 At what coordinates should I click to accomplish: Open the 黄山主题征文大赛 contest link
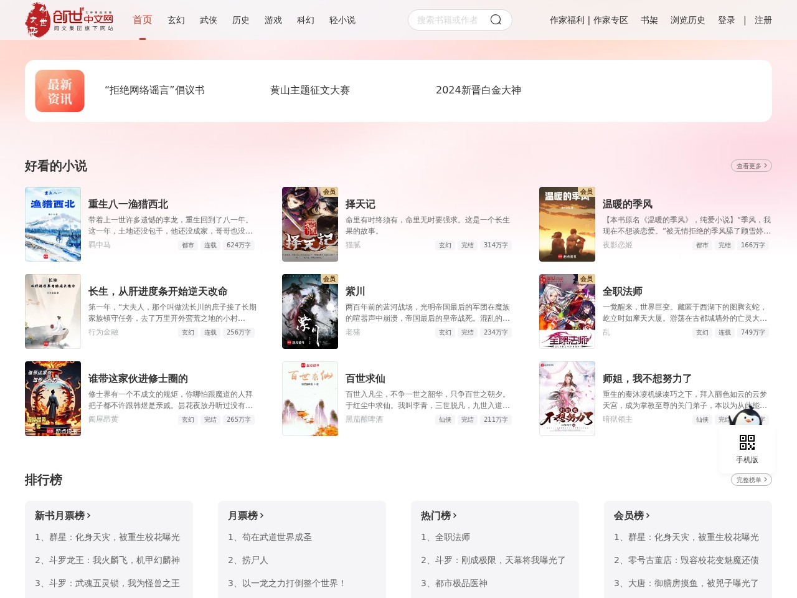coord(311,90)
